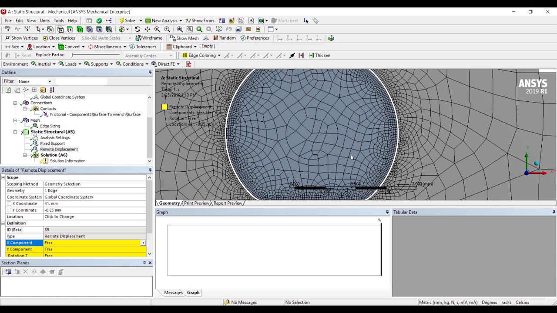Click the Outline filter text field
The image size is (557, 313).
[81, 81]
